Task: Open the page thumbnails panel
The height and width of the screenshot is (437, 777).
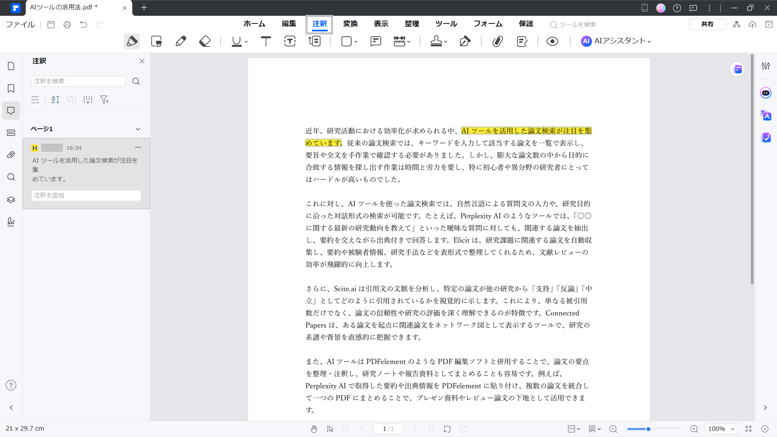Action: pyautogui.click(x=11, y=66)
